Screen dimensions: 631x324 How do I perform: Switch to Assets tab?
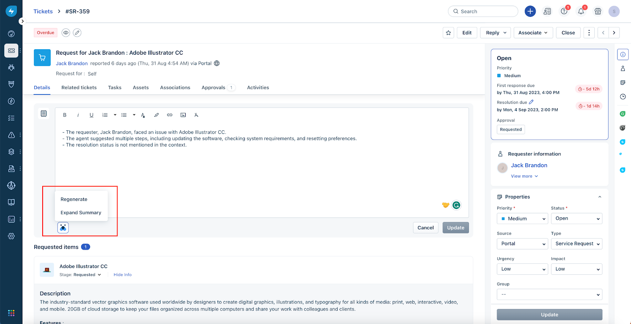click(x=141, y=87)
